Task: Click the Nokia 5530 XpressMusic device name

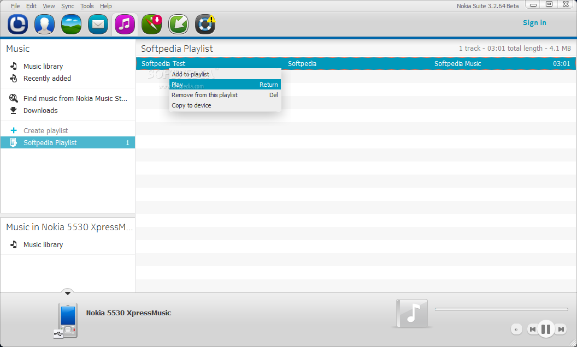Action: pos(128,313)
